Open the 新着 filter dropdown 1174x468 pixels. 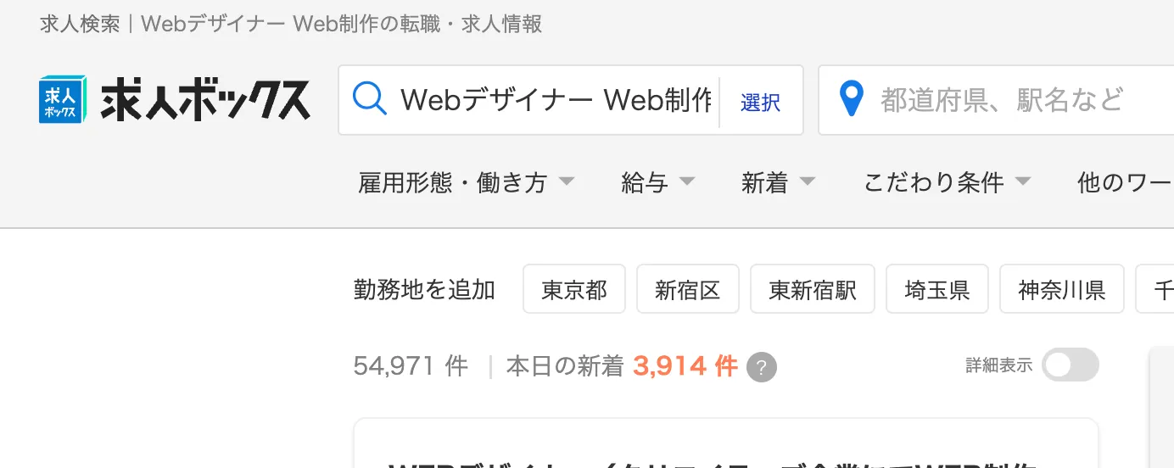(x=779, y=182)
